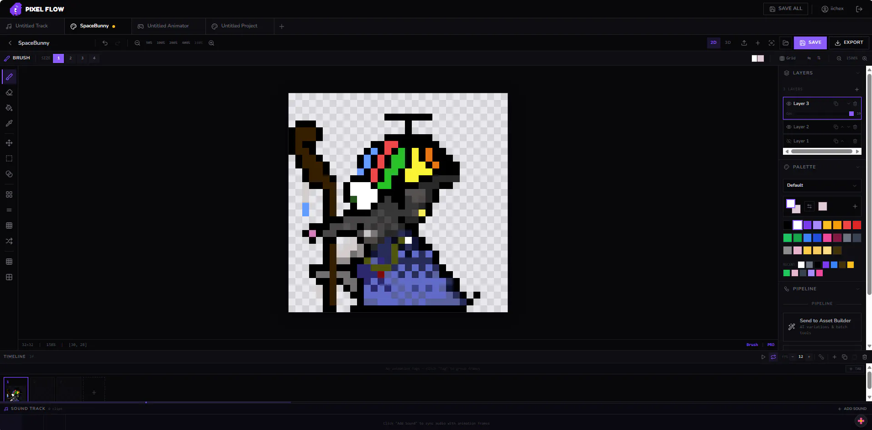Zoom out using the top-left magnifier minus
Image resolution: width=872 pixels, height=430 pixels.
(x=137, y=43)
